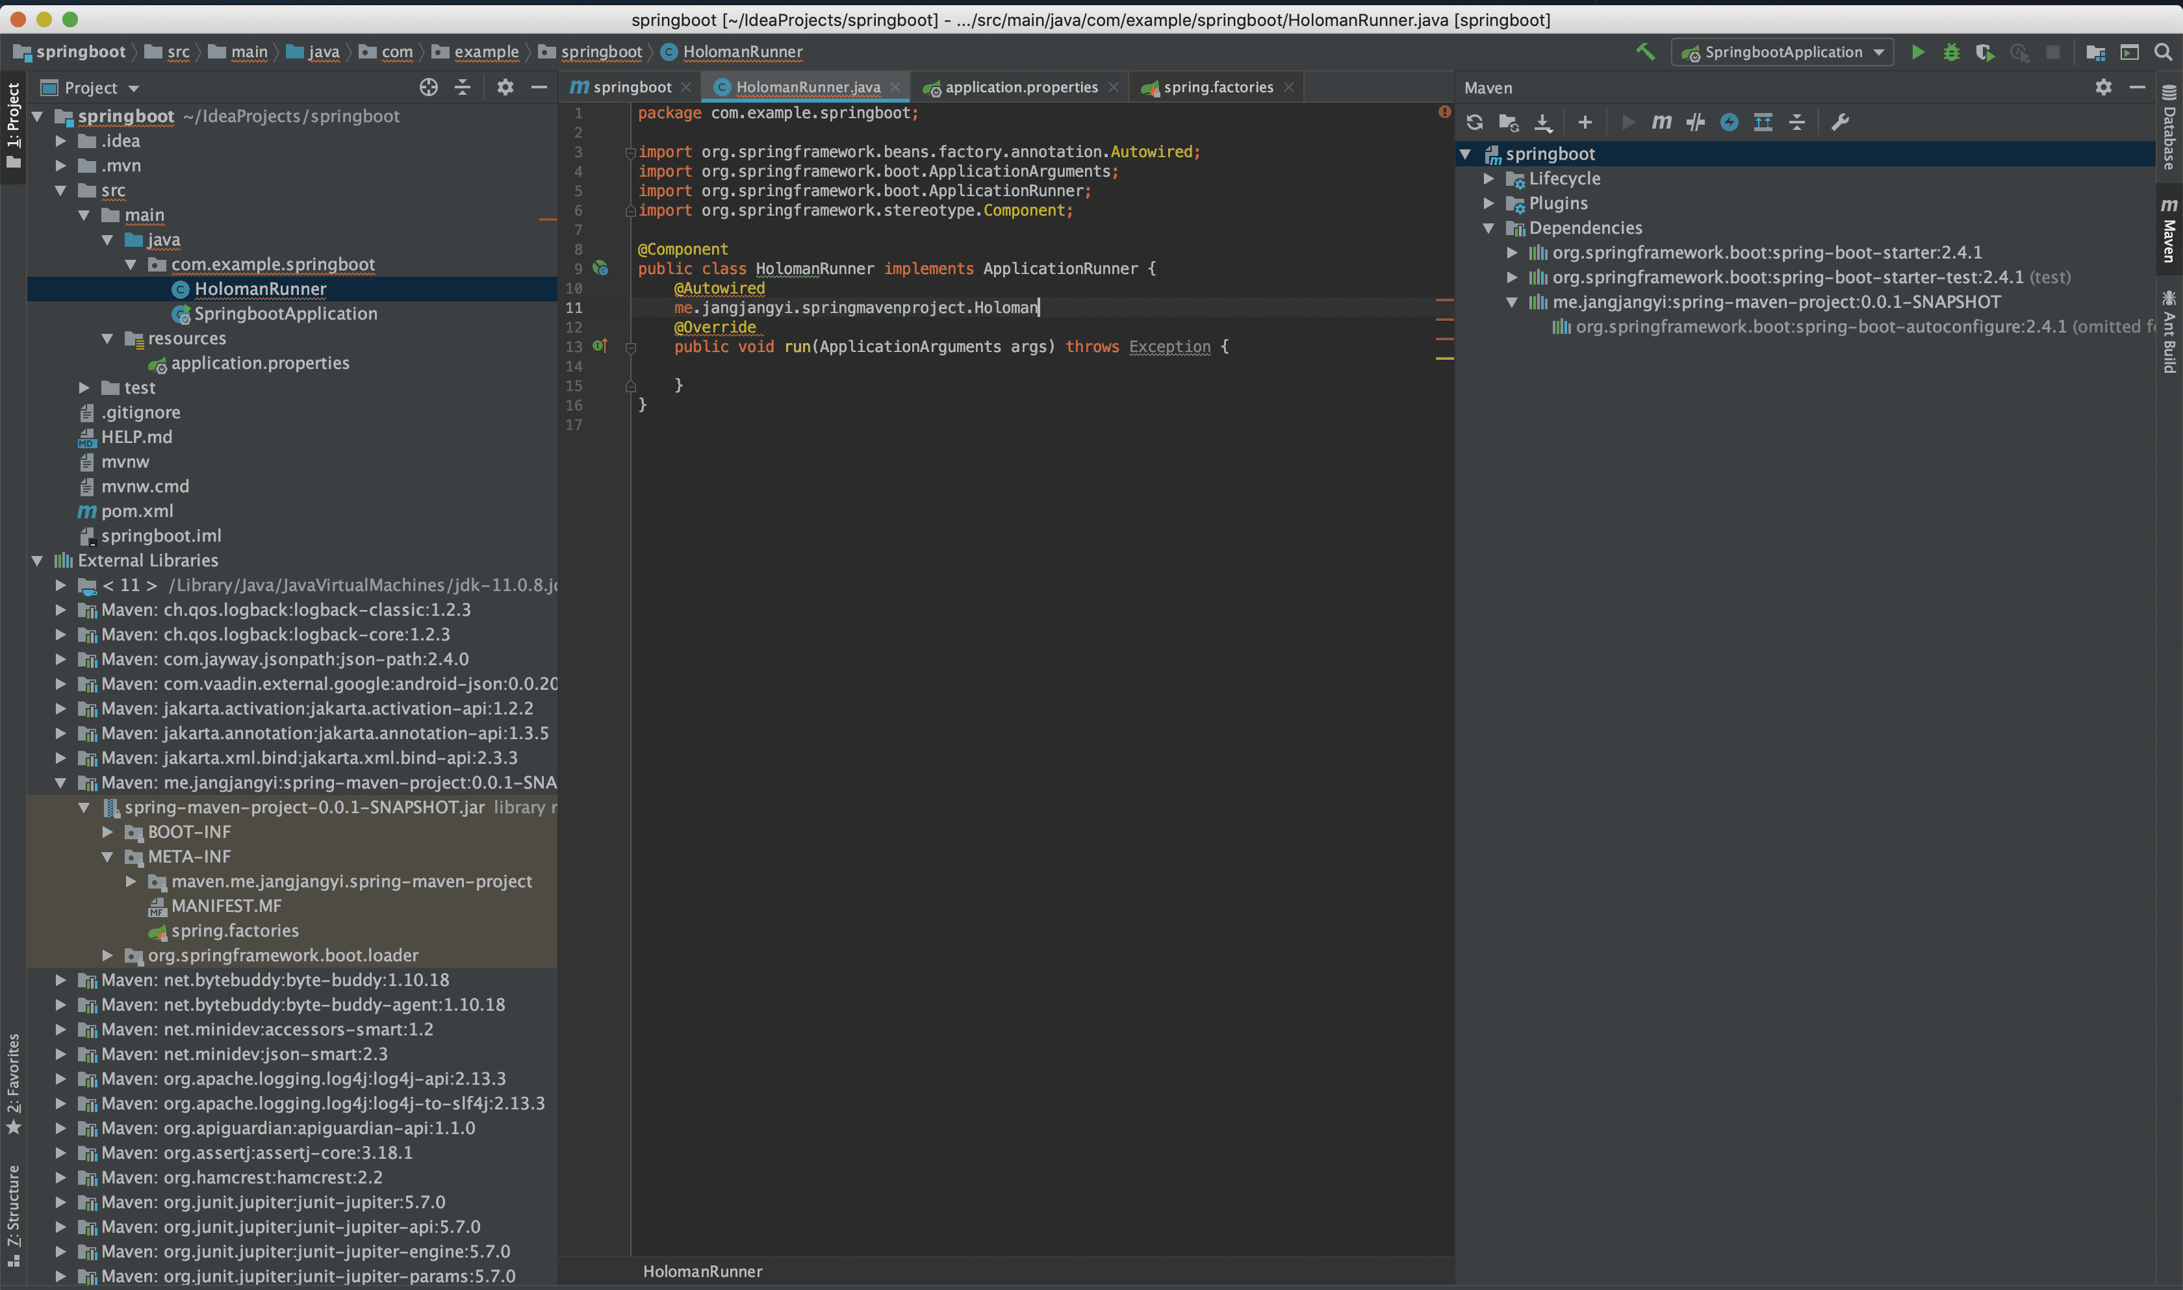
Task: Debug SpringbootApplication with bug icon
Action: pyautogui.click(x=1951, y=52)
